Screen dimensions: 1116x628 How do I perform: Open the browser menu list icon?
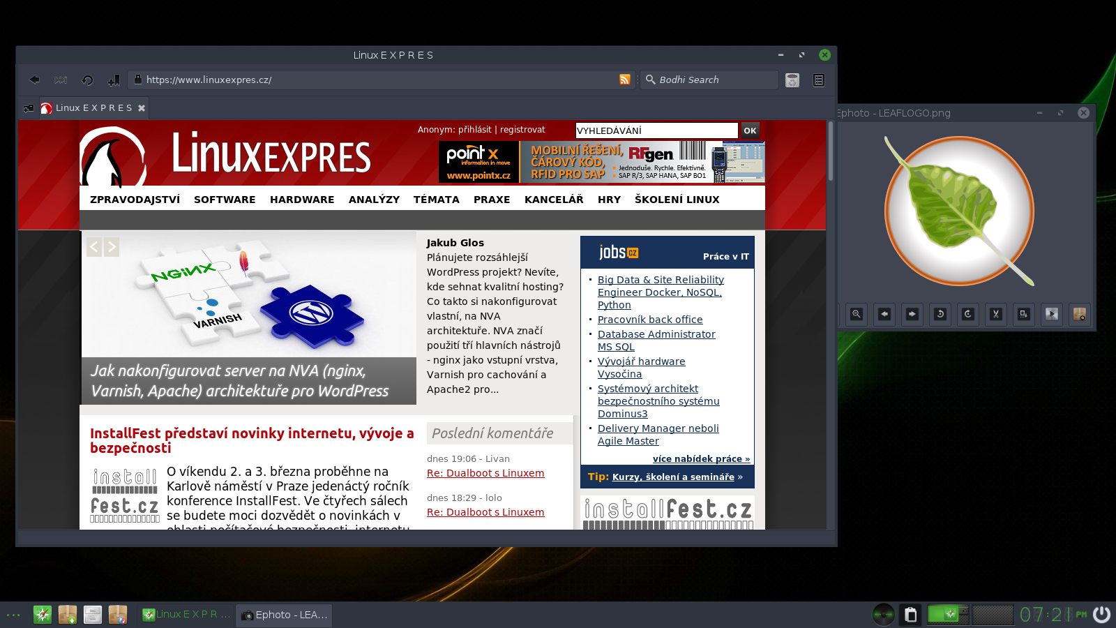pyautogui.click(x=819, y=80)
